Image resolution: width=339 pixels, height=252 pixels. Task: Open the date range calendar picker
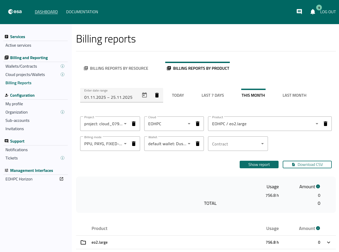pos(144,95)
